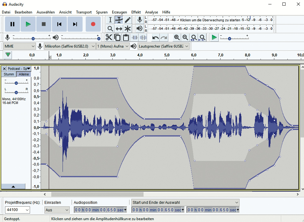Select the Multi-Tool asterisk icon
Screen dimensions: 304x222
coord(128,28)
